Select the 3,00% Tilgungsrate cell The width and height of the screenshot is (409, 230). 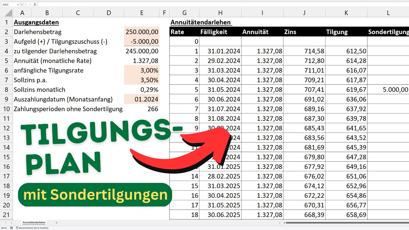pos(142,70)
